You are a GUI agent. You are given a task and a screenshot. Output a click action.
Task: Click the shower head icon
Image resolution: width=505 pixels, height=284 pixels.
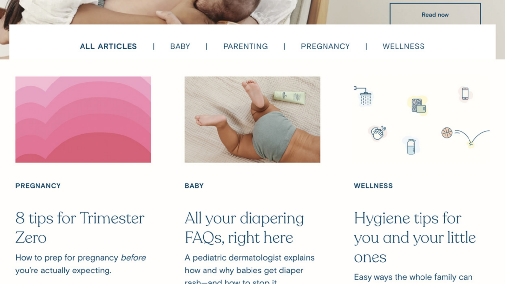point(363,96)
